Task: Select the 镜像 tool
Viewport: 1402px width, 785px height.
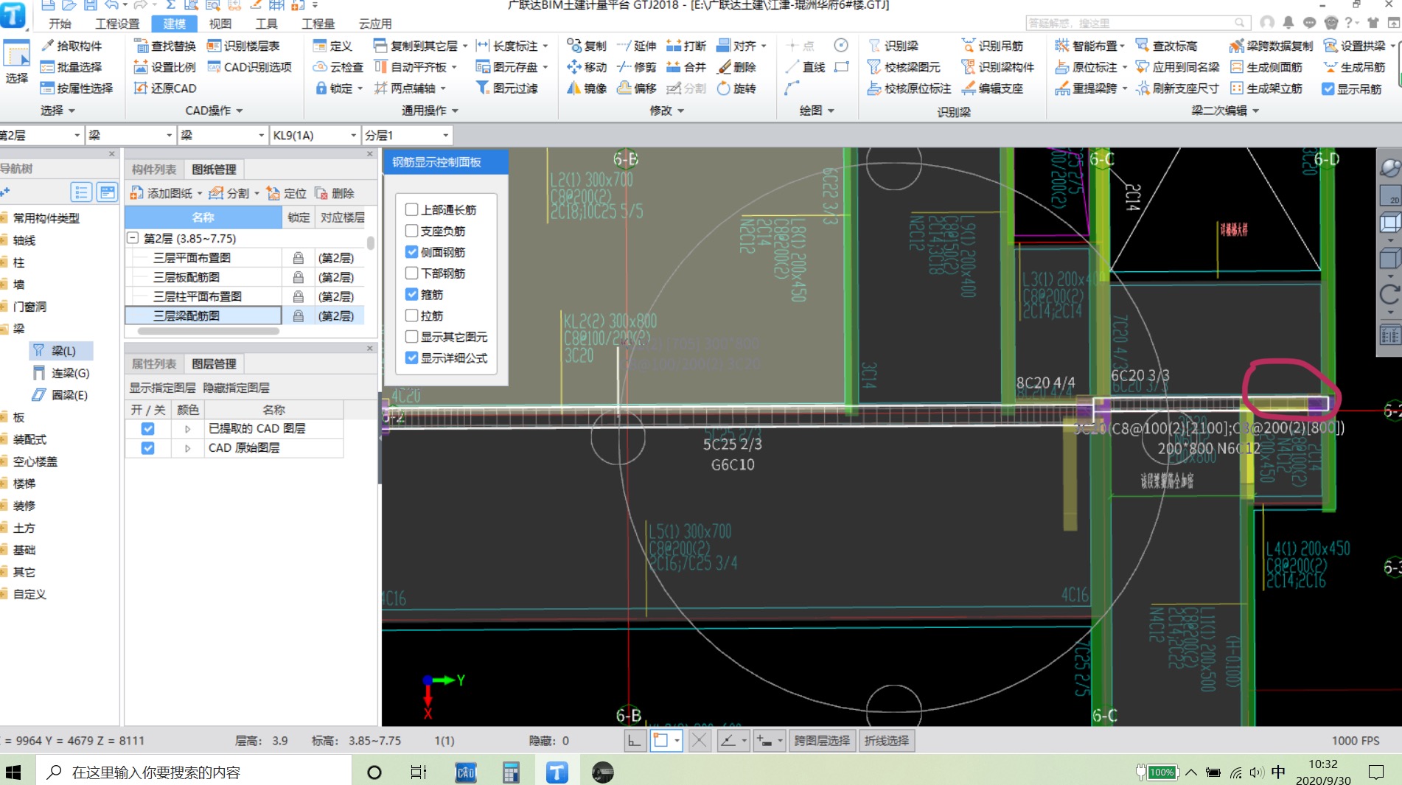Action: click(x=586, y=88)
